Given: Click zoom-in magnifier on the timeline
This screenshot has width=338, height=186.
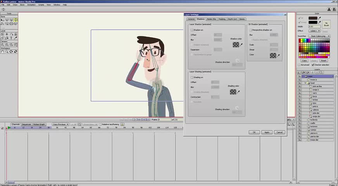Looking at the screenshot, I should click(288, 124).
